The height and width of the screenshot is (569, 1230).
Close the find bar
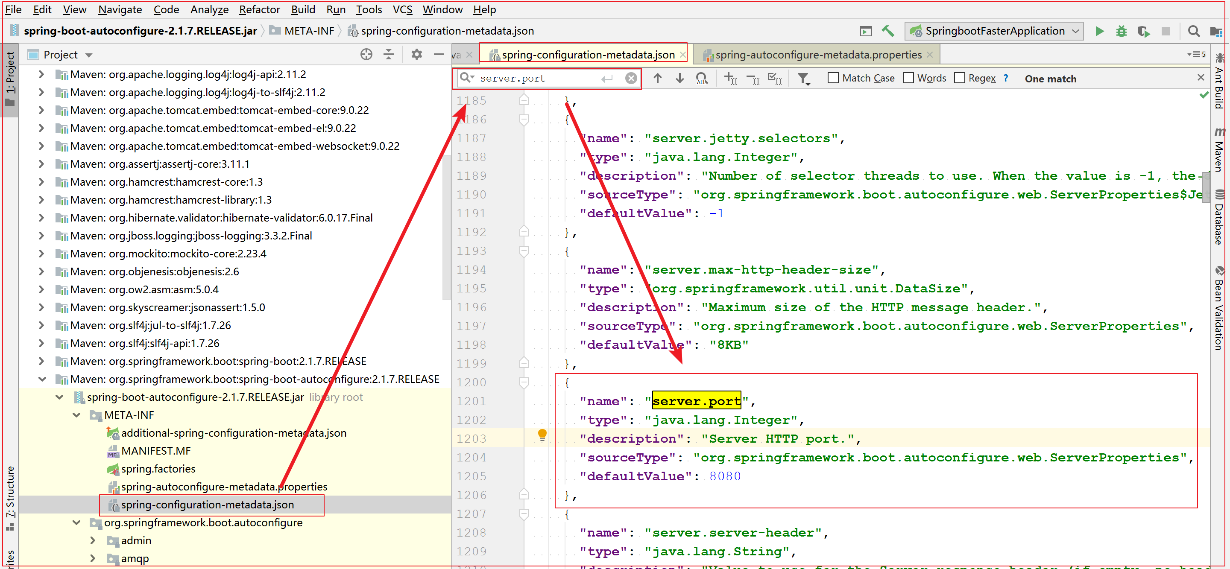pyautogui.click(x=1201, y=78)
